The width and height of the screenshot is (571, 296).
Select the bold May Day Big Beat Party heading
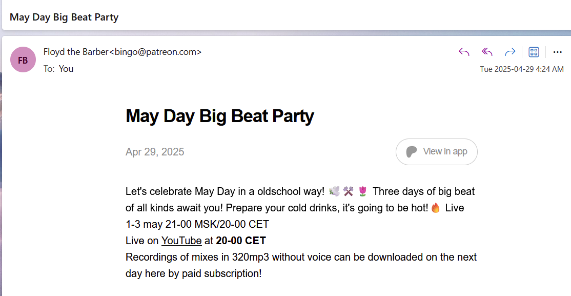pos(219,116)
